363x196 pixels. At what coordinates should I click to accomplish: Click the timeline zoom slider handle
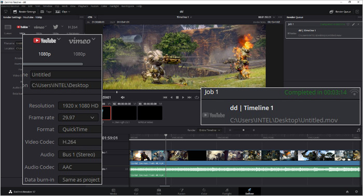243,130
